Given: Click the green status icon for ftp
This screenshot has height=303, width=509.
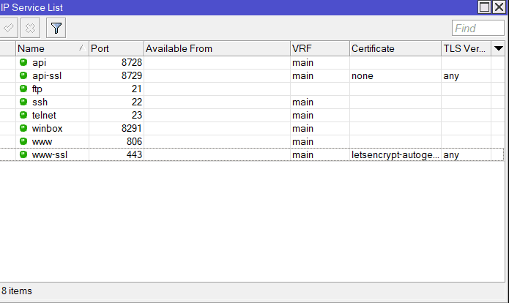Looking at the screenshot, I should coord(23,89).
